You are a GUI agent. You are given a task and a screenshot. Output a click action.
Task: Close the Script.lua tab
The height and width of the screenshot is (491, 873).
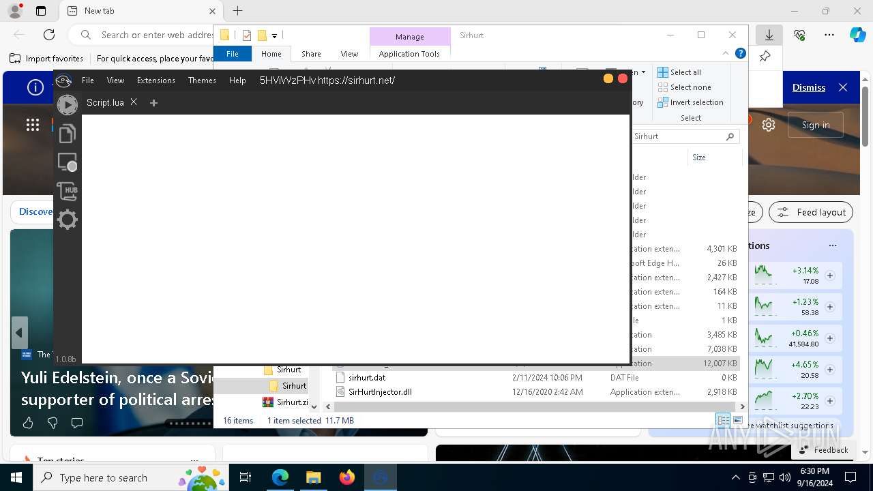[134, 102]
